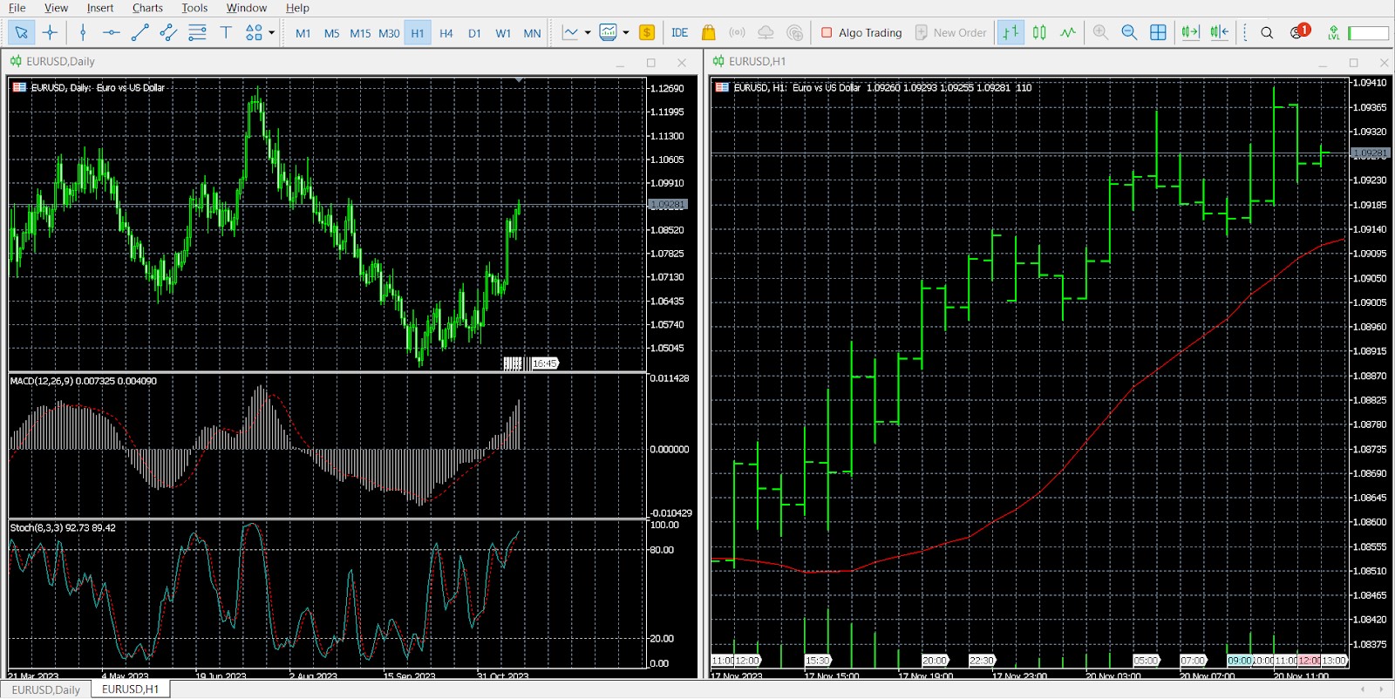Expand the shapes objects dropdown arrow
This screenshot has height=699, width=1395.
pyautogui.click(x=272, y=33)
